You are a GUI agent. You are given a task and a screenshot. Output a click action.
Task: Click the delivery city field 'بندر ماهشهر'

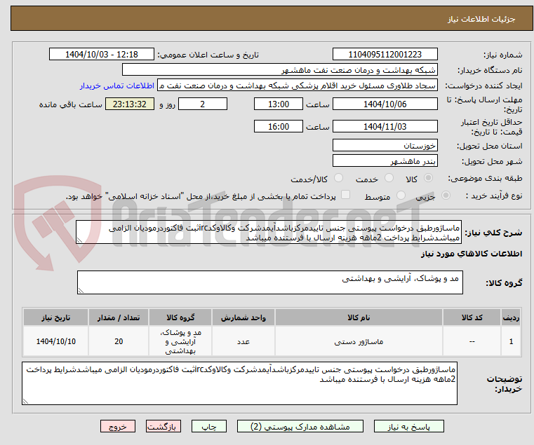(385, 162)
